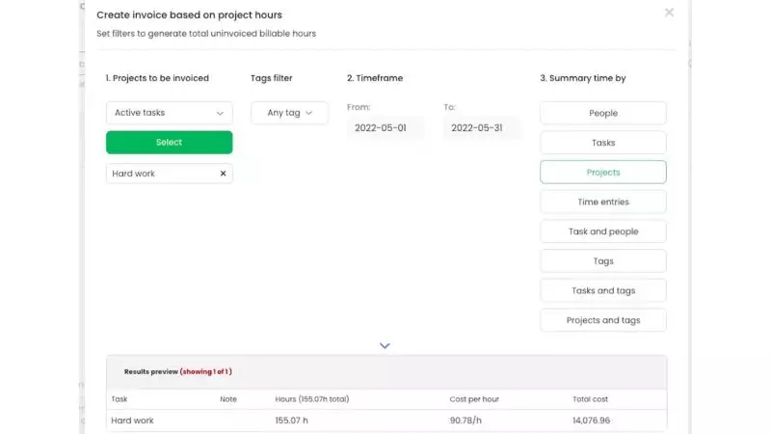Remove the Hard work project tag
Viewport: 771px width, 434px height.
click(x=223, y=174)
